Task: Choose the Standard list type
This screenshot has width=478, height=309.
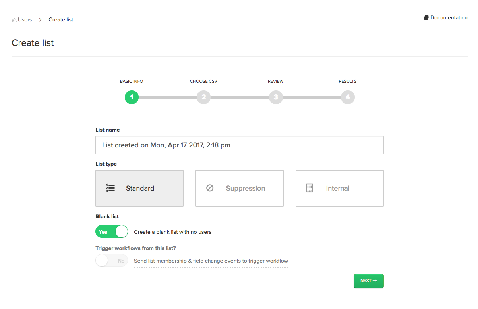Action: coord(139,189)
